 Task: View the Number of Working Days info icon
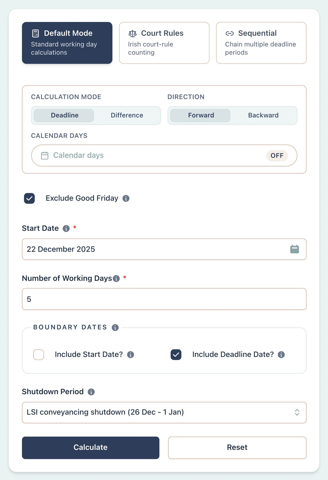click(116, 279)
